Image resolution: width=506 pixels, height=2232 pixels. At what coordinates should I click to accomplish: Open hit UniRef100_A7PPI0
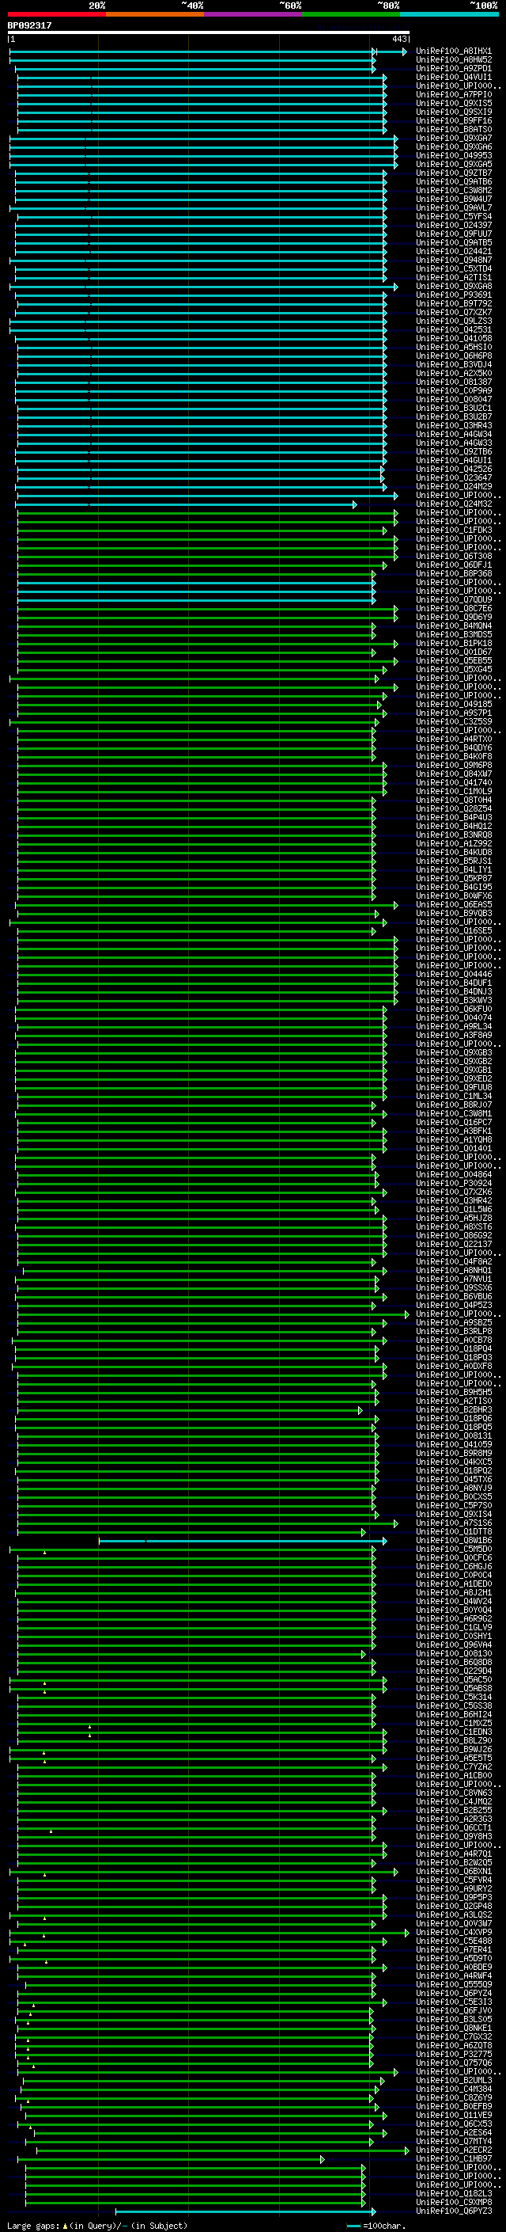coord(453,94)
